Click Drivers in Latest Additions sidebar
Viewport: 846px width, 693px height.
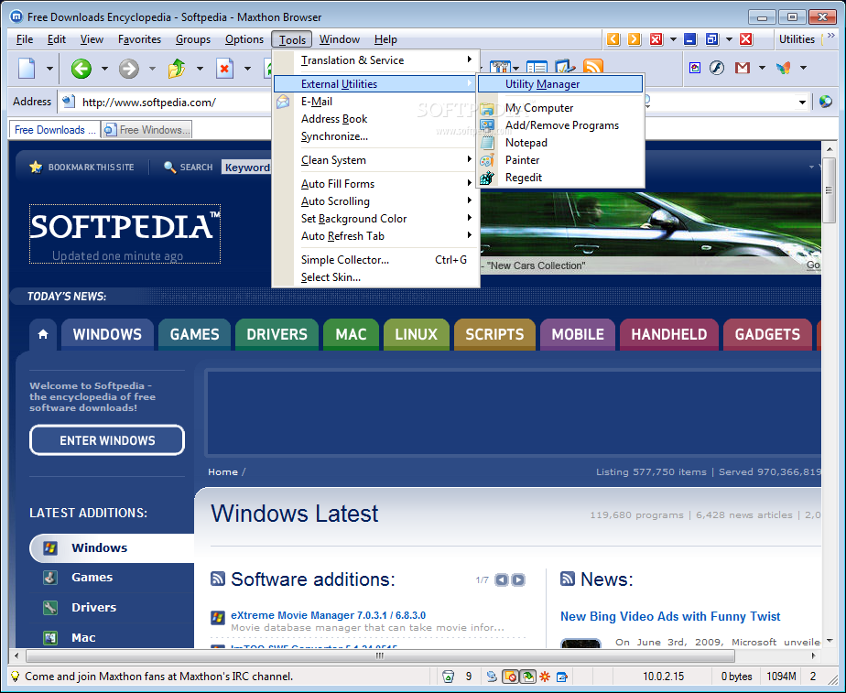click(x=94, y=607)
